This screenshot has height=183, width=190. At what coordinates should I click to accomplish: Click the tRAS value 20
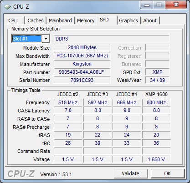pos(156,135)
